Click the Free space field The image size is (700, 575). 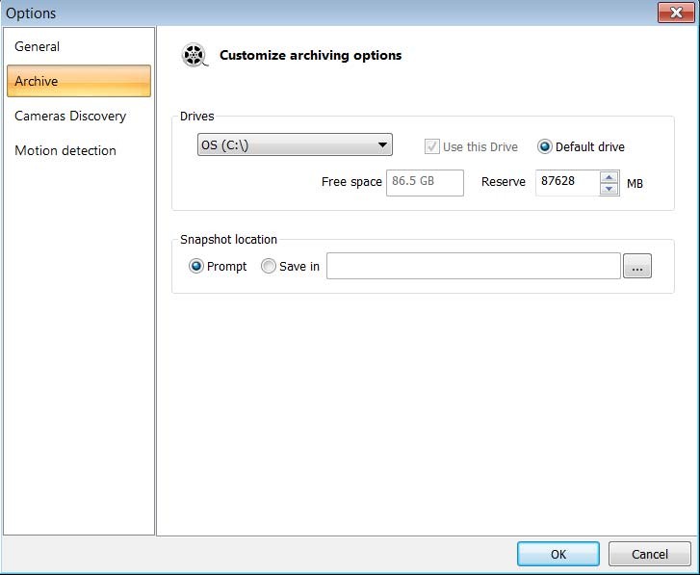[x=425, y=182]
